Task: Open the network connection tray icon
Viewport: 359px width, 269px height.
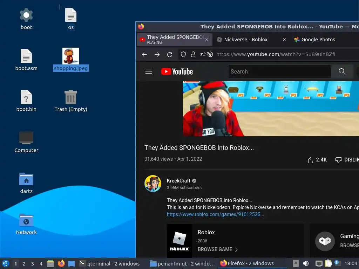Action: click(319, 264)
